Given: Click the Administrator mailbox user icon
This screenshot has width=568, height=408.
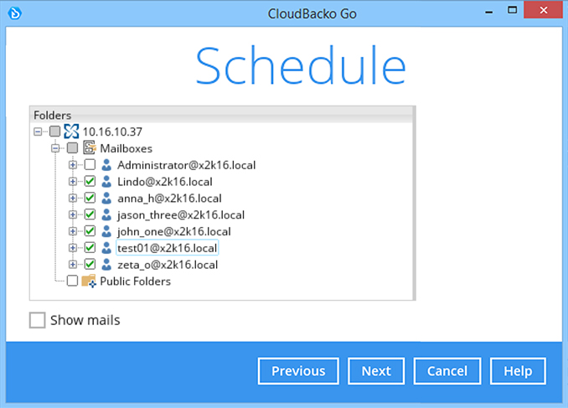Looking at the screenshot, I should coord(106,165).
